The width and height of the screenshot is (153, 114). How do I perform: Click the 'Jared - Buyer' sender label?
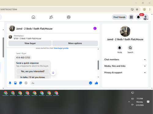[21, 53]
